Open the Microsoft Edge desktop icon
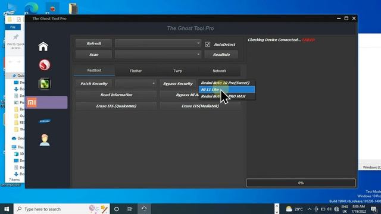This screenshot has width=381, height=214. 32,8
